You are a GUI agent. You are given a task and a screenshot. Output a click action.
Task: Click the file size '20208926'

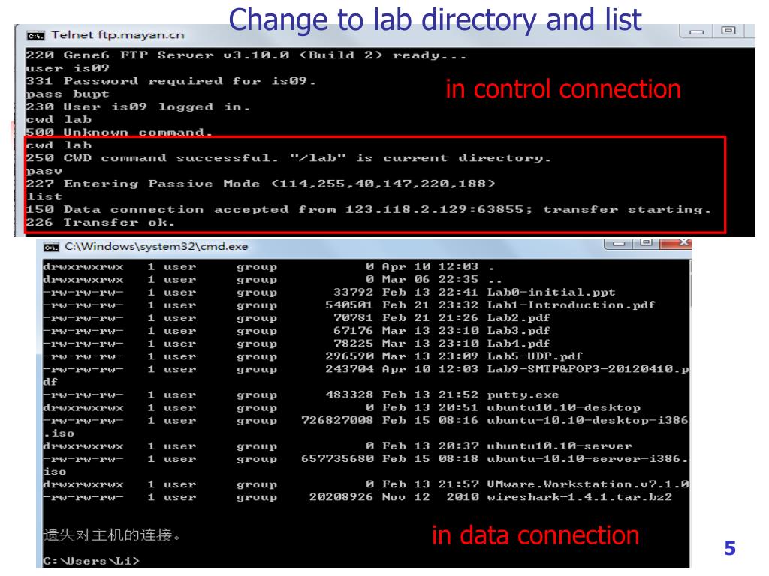341,497
